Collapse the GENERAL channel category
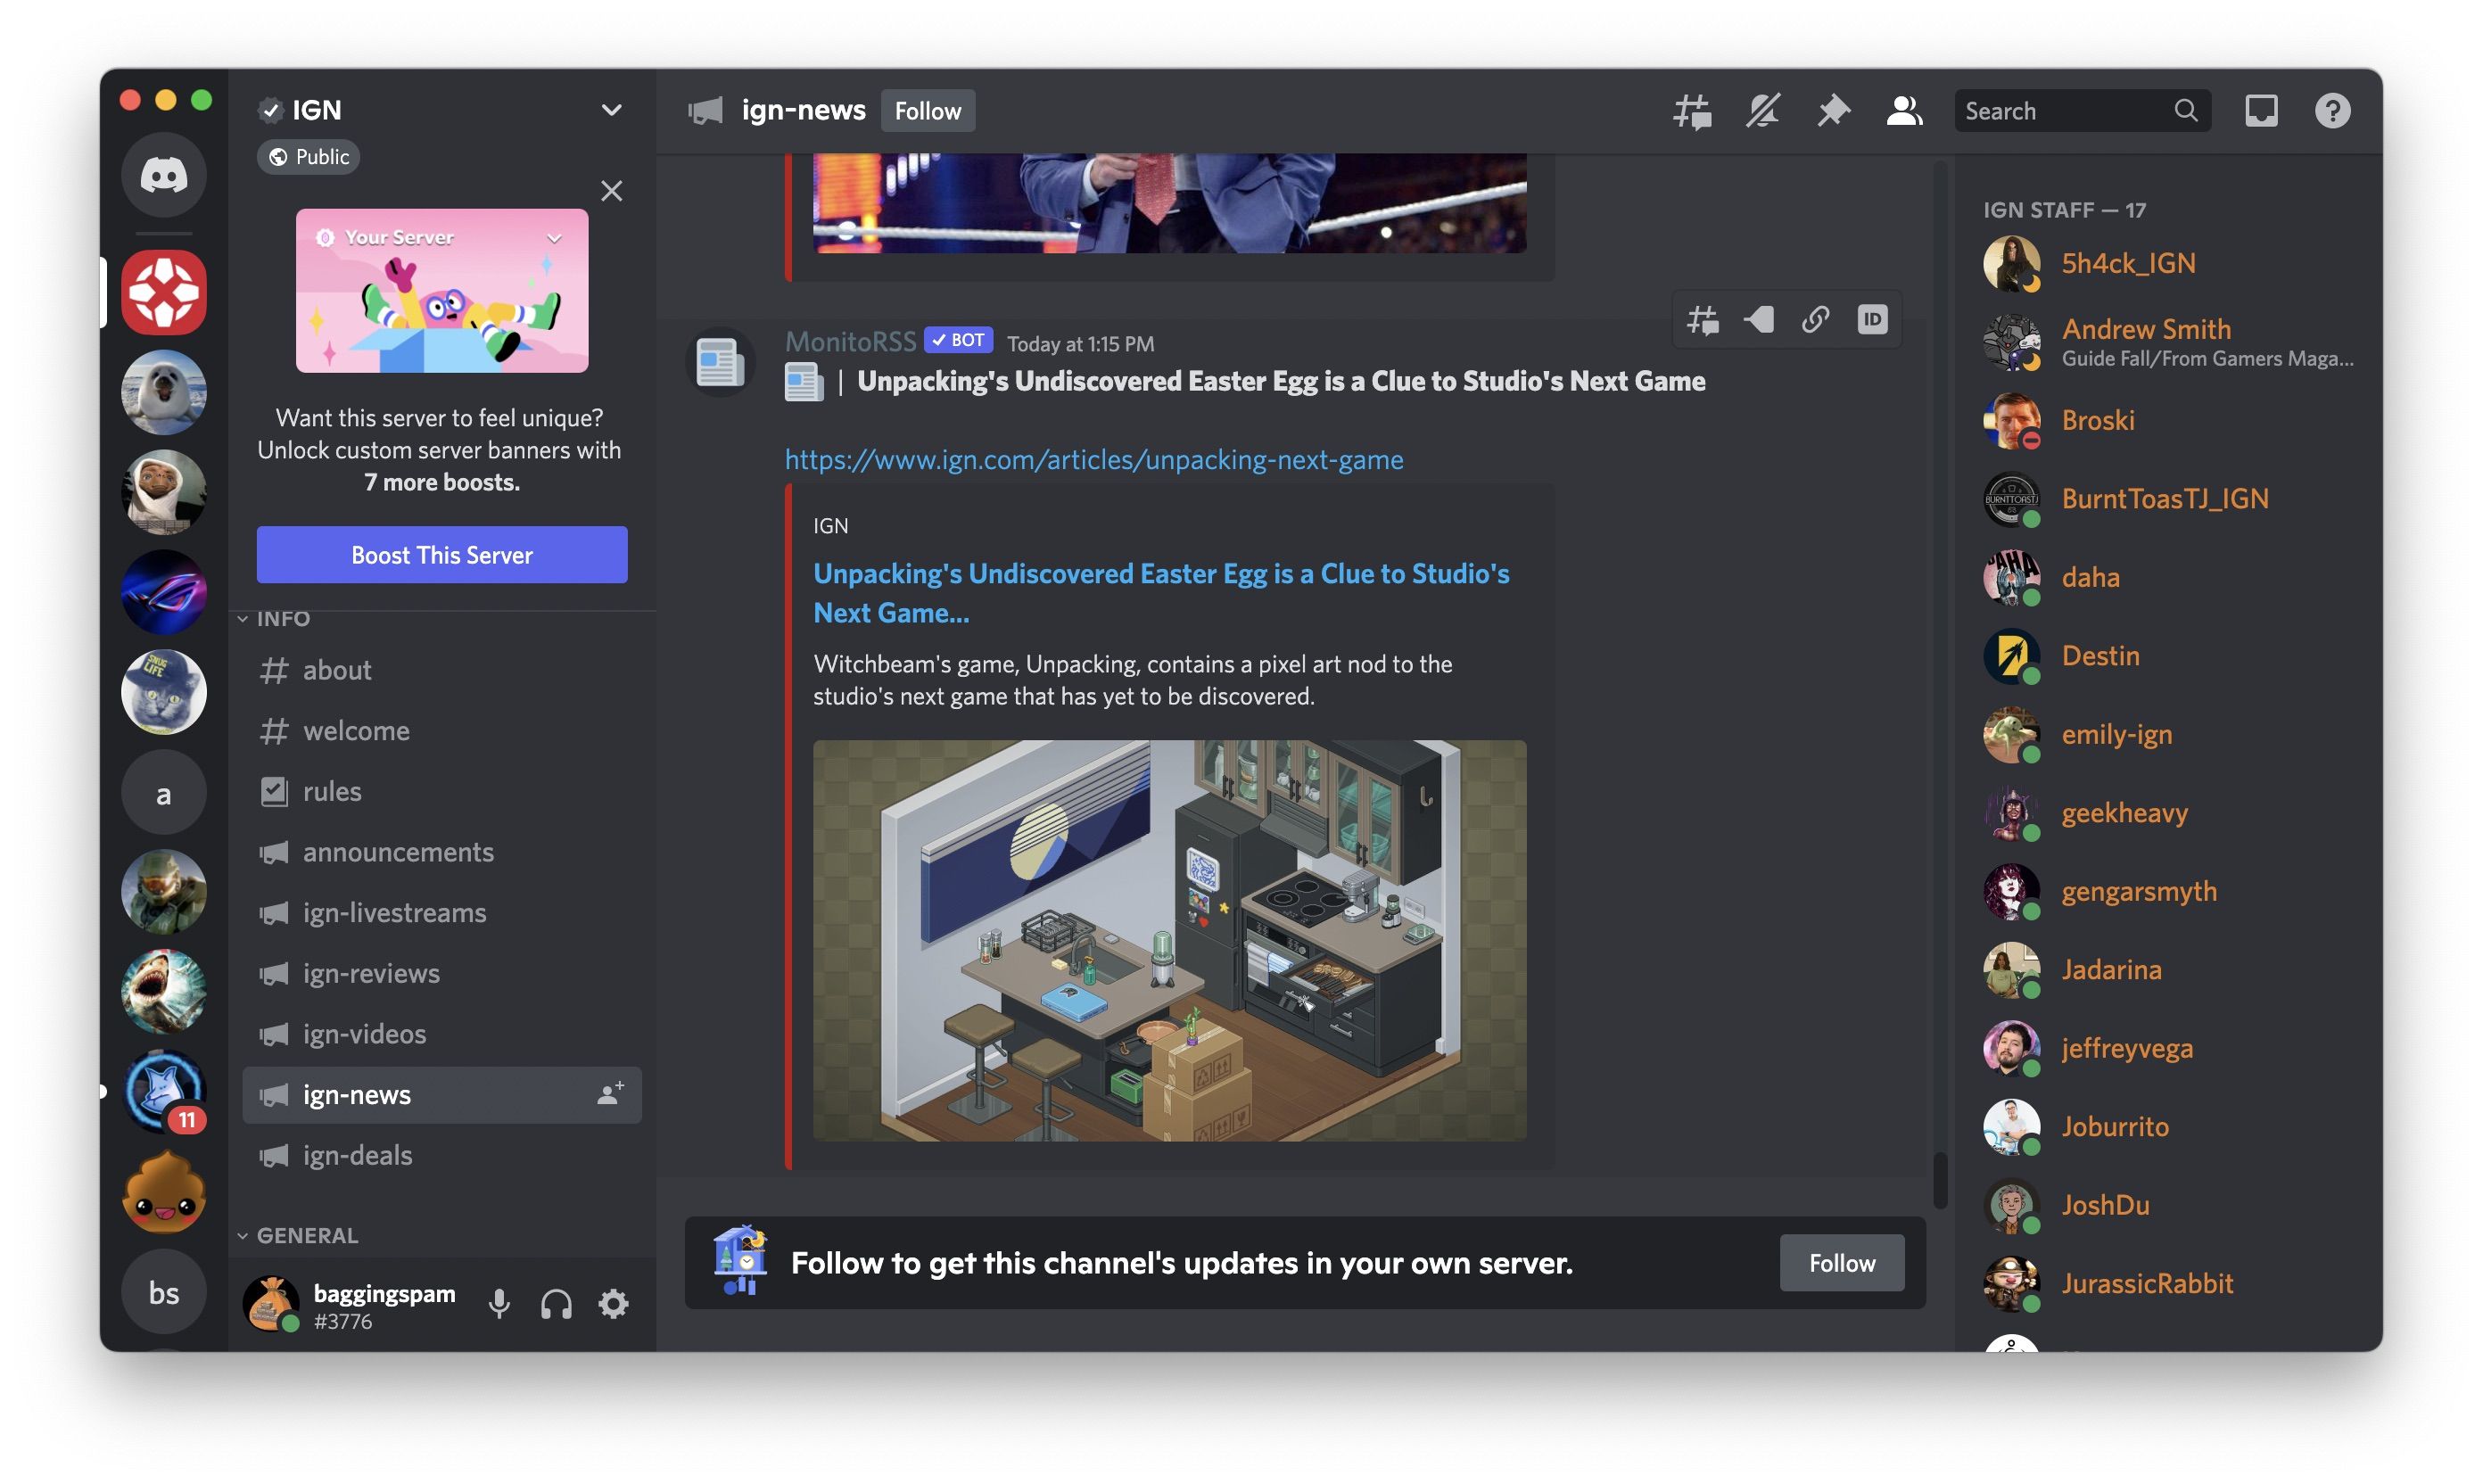 [x=297, y=1236]
